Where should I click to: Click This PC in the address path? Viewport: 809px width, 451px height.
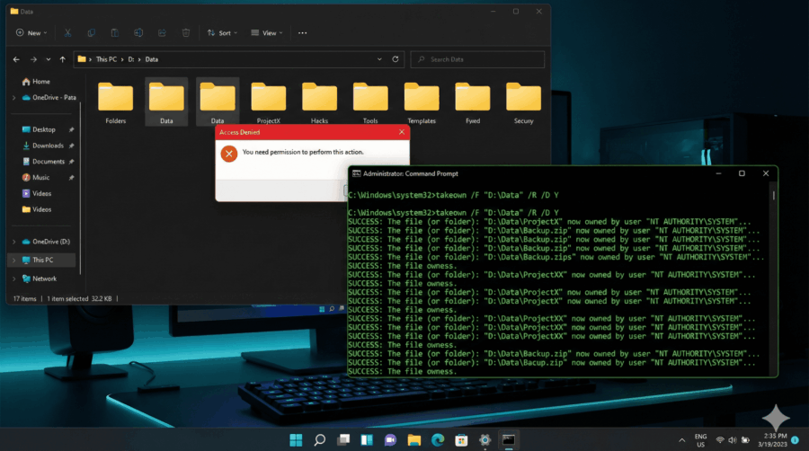click(106, 59)
